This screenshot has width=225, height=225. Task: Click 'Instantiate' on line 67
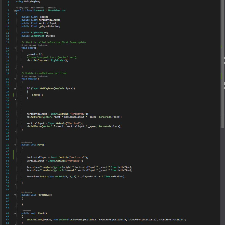pos(34,220)
